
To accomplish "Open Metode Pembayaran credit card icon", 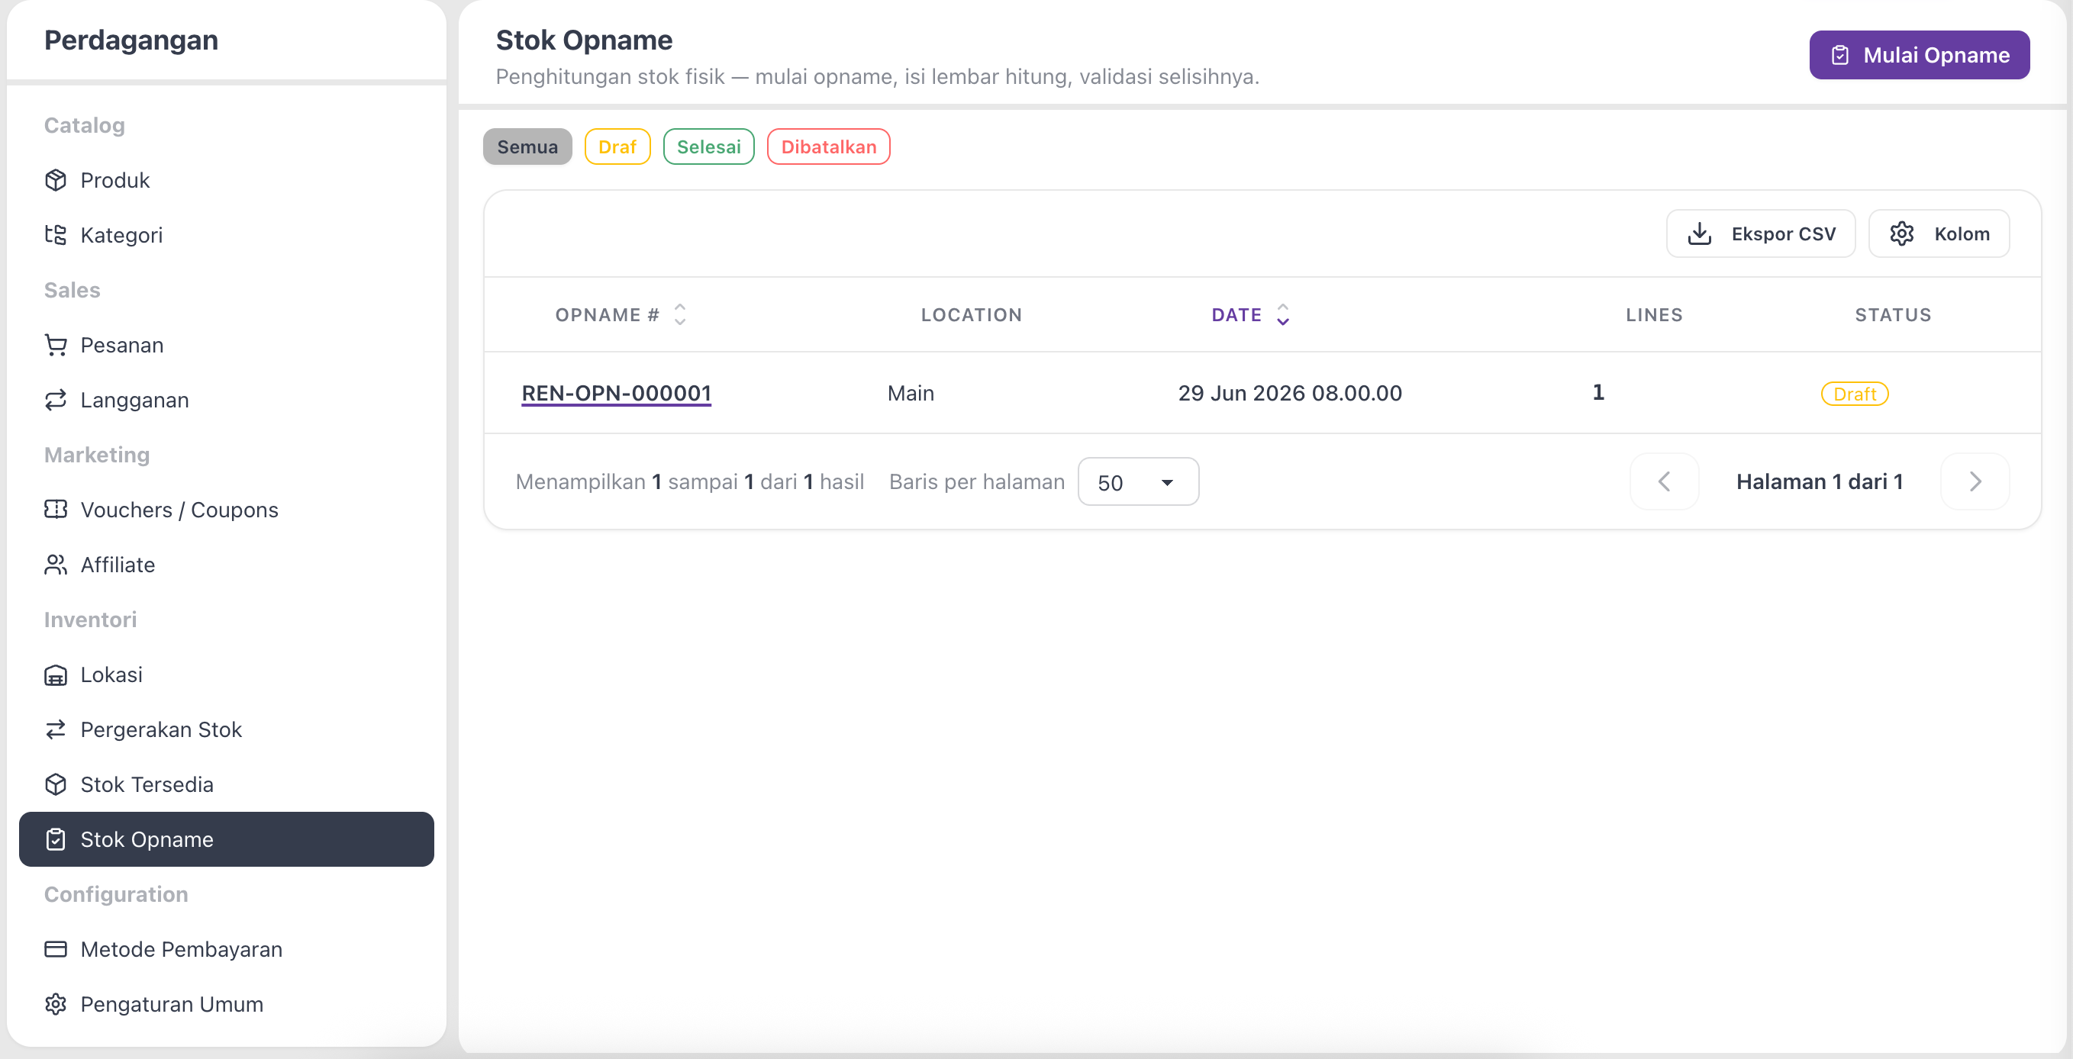I will pyautogui.click(x=56, y=950).
